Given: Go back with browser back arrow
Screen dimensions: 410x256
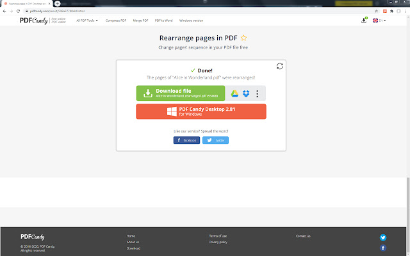Looking at the screenshot, I should pos(4,11).
